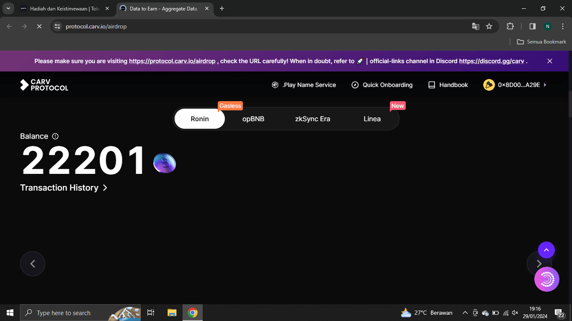The height and width of the screenshot is (321, 572).
Task: Click the Balance info icon
Action: coord(55,136)
